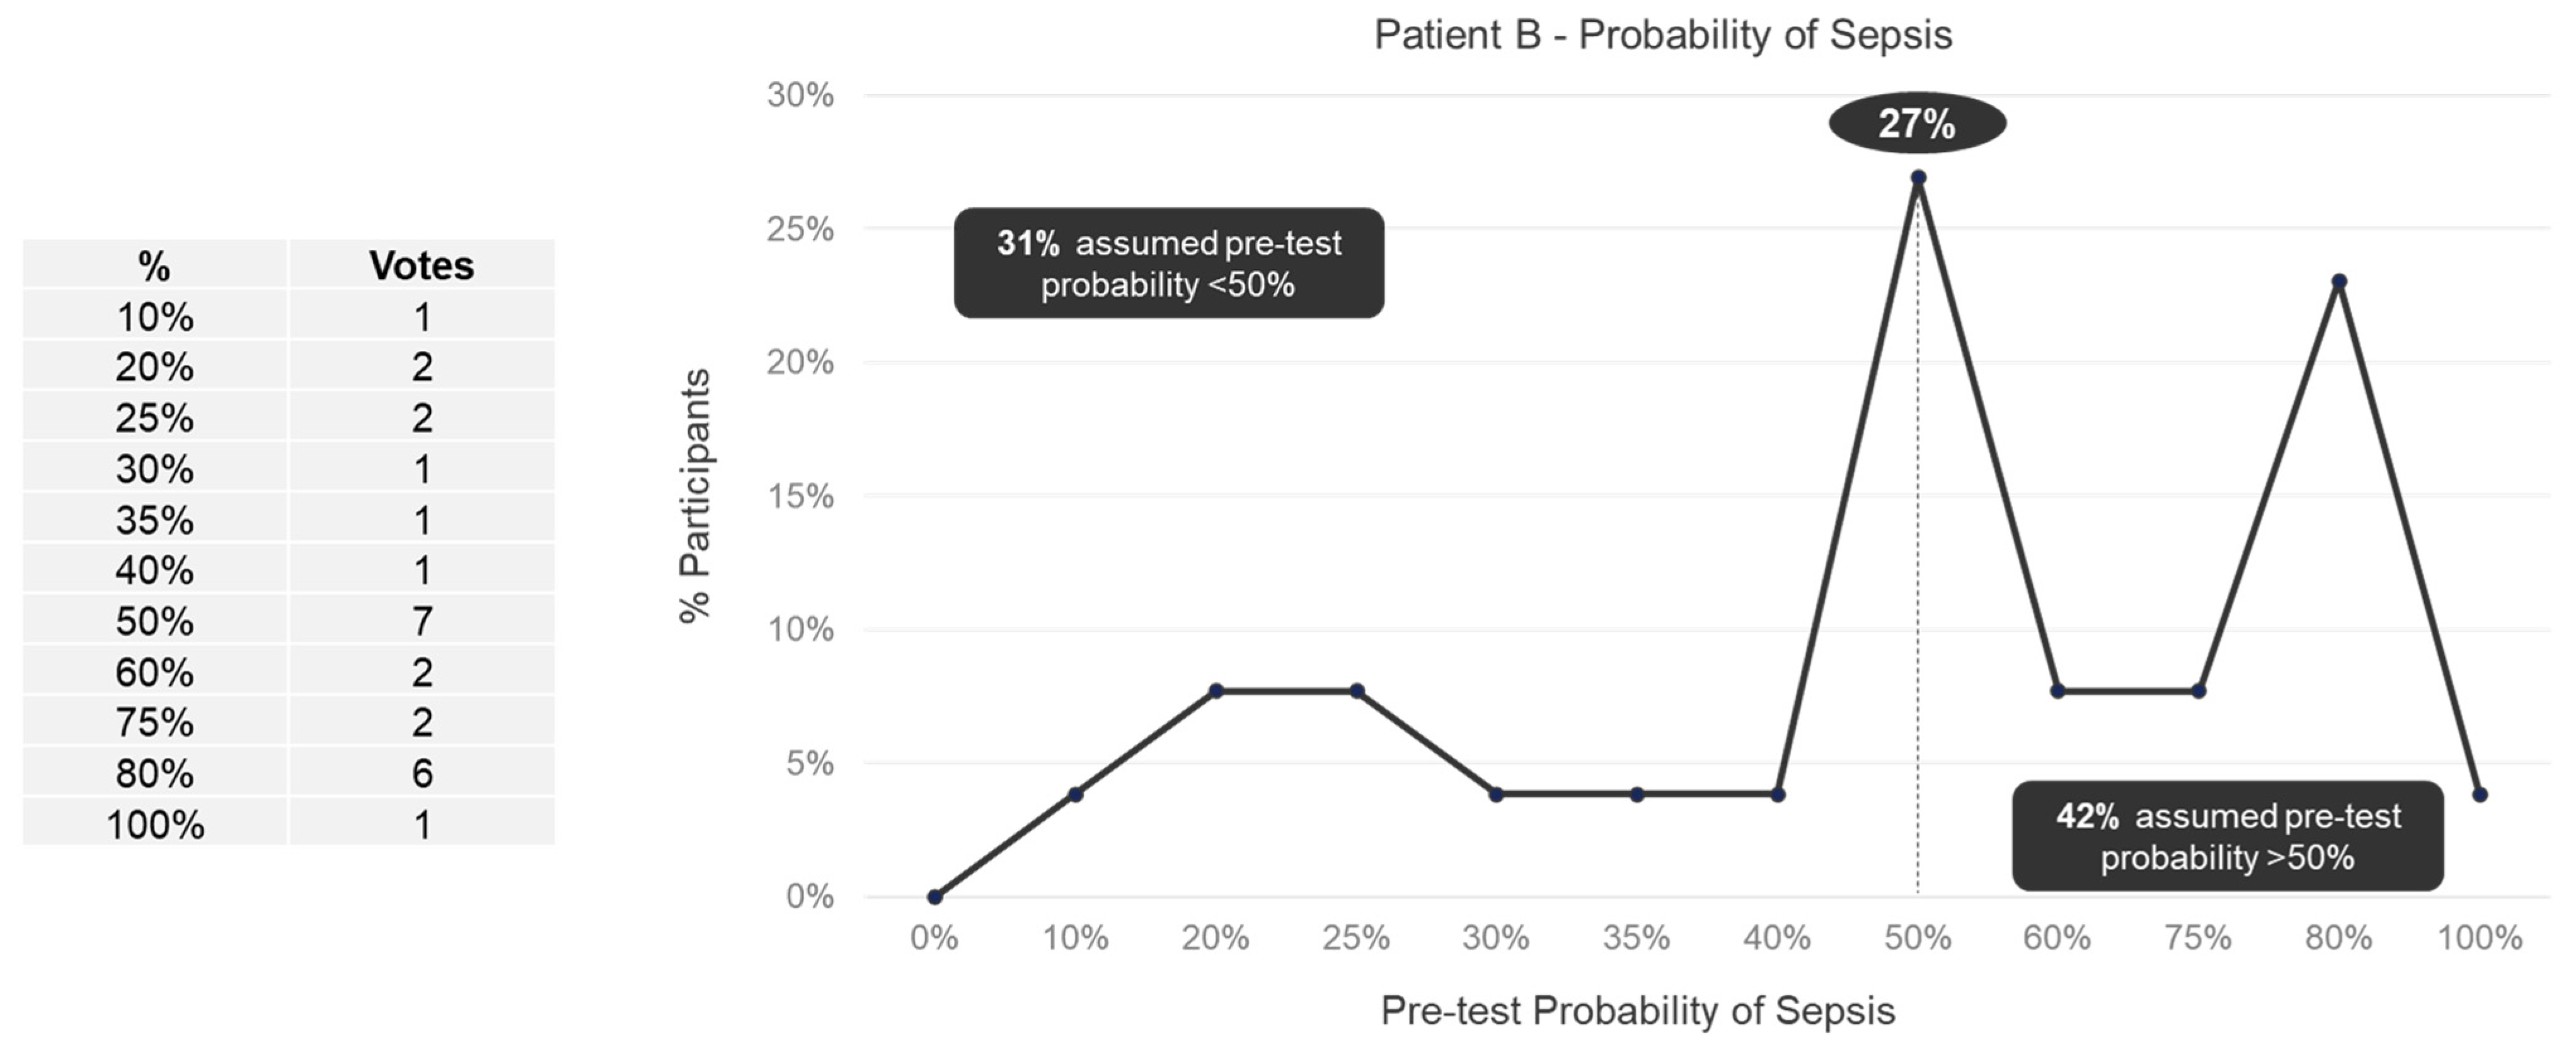Screen dimensions: 2576x1054
Task: Click the chart title 'Patient B - Probability of Sepsis'
Action: click(1662, 35)
